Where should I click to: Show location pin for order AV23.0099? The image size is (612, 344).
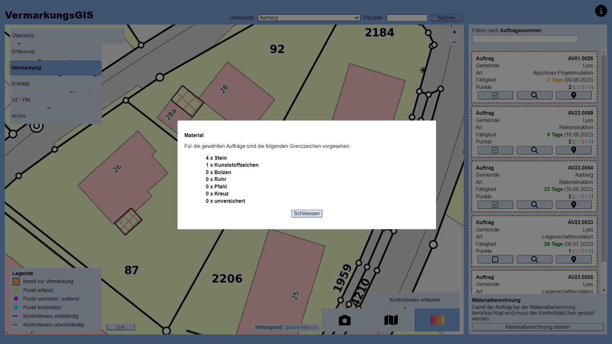[573, 150]
